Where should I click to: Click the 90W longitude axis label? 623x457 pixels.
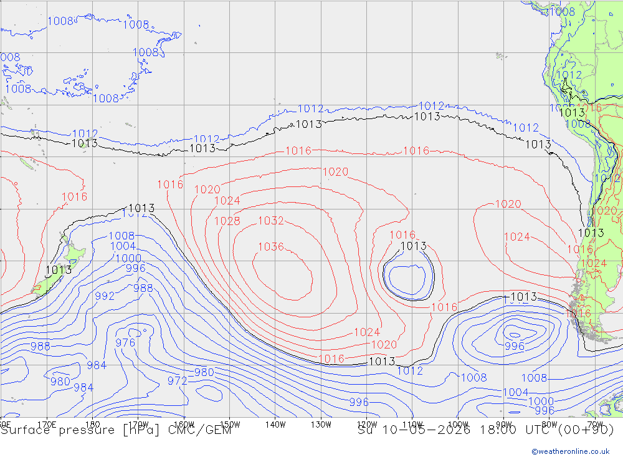504,425
